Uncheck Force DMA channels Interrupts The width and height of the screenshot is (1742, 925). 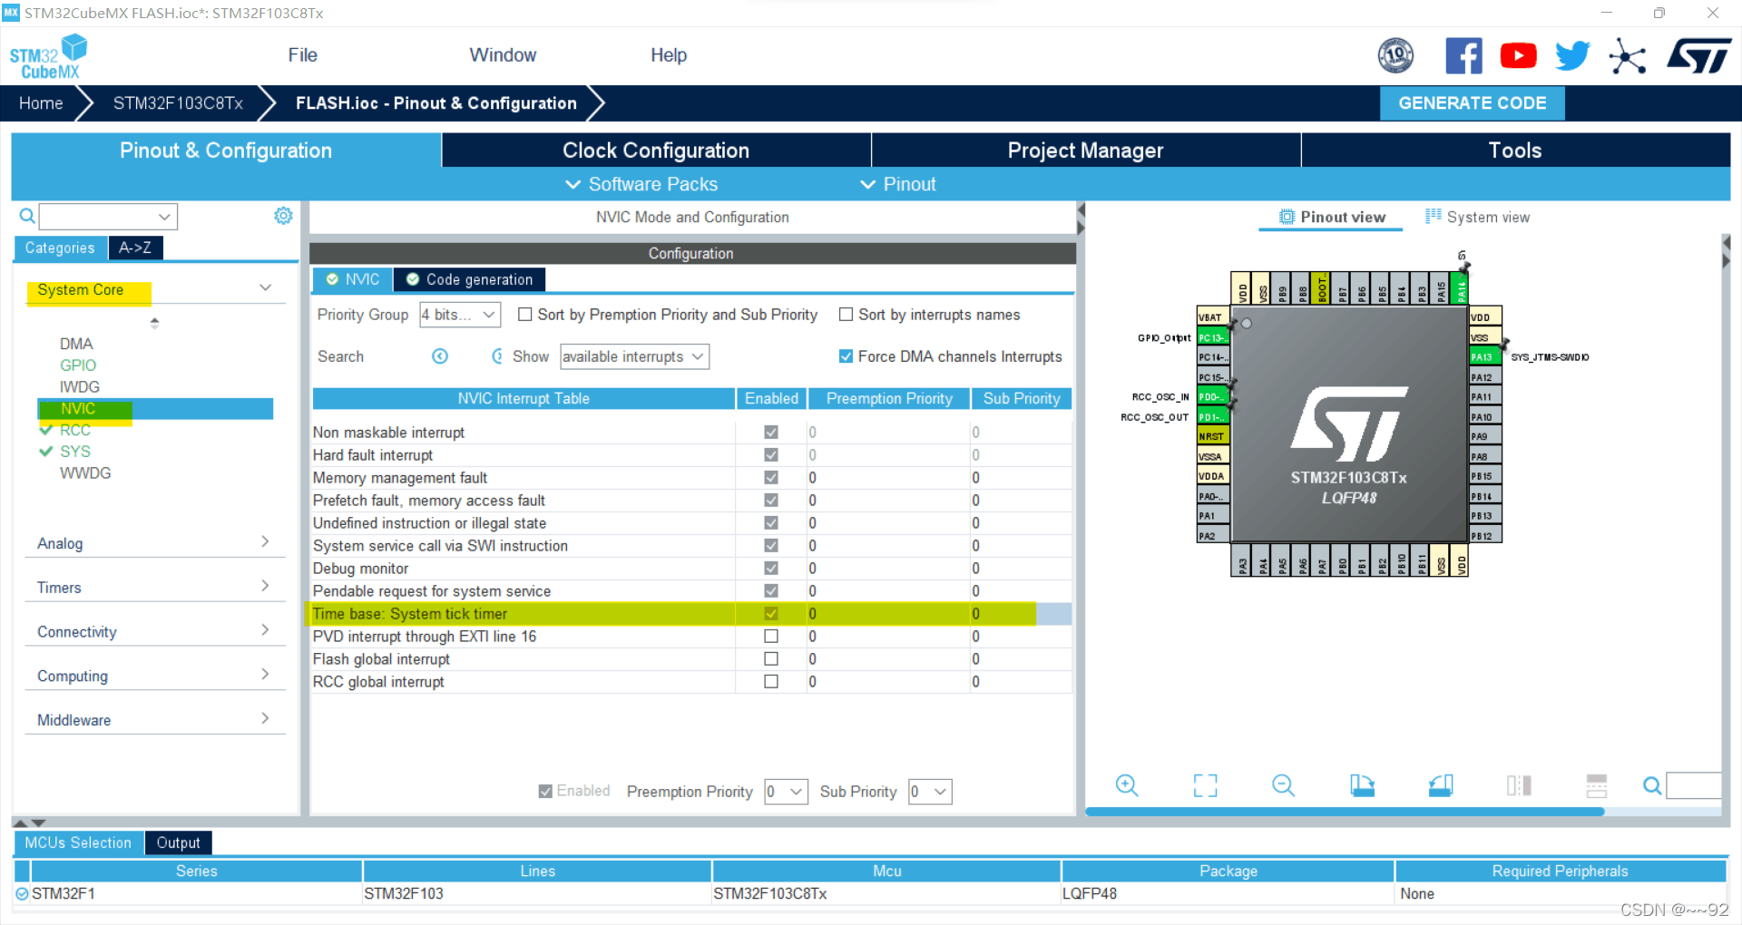(846, 356)
